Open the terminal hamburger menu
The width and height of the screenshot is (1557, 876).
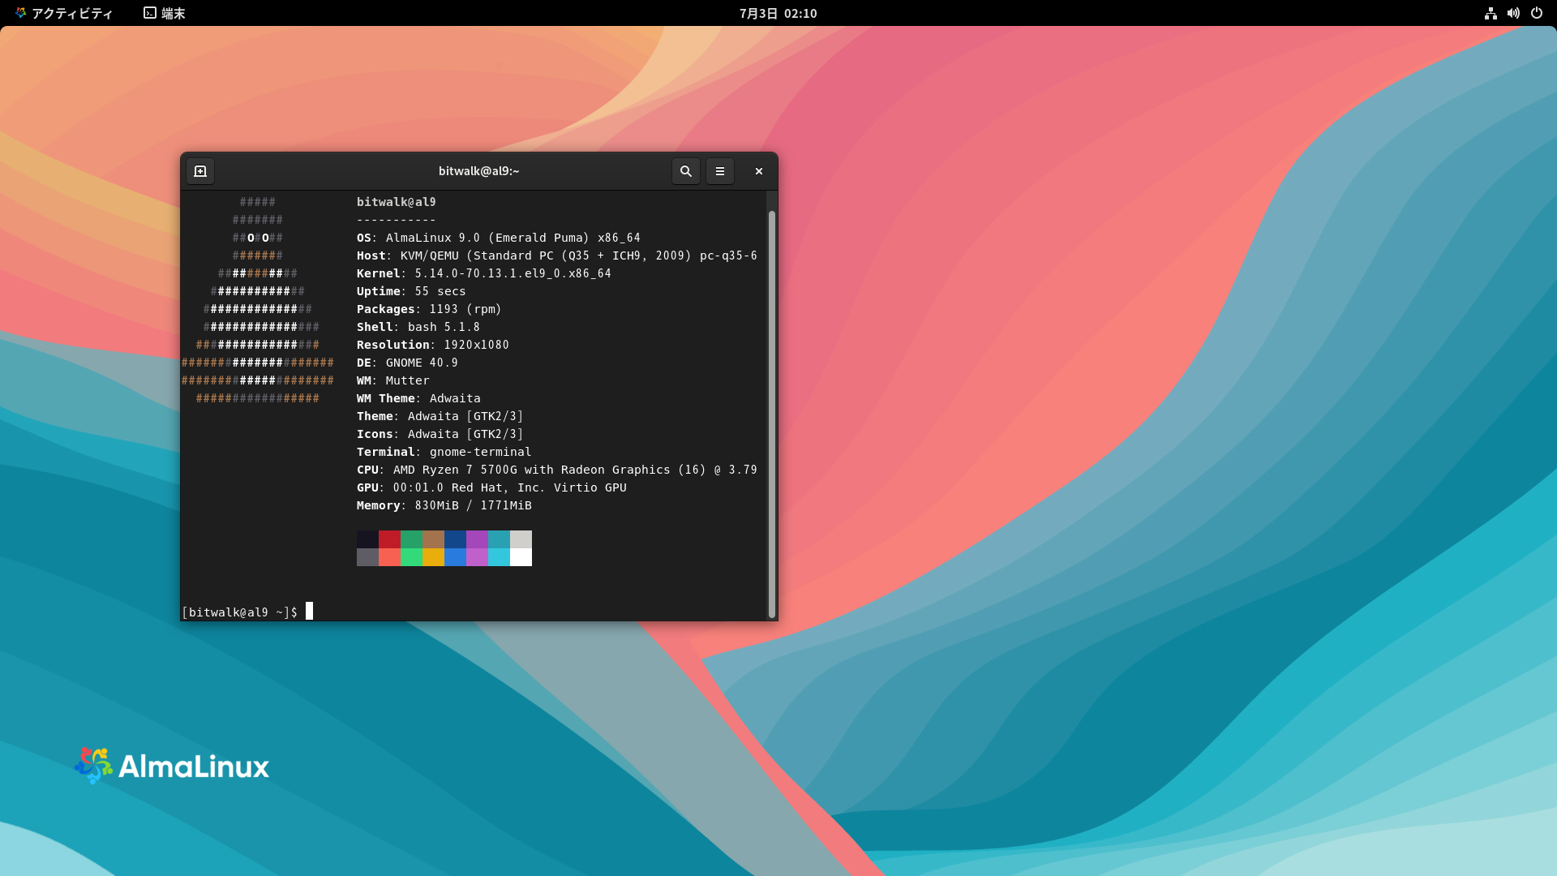(719, 171)
